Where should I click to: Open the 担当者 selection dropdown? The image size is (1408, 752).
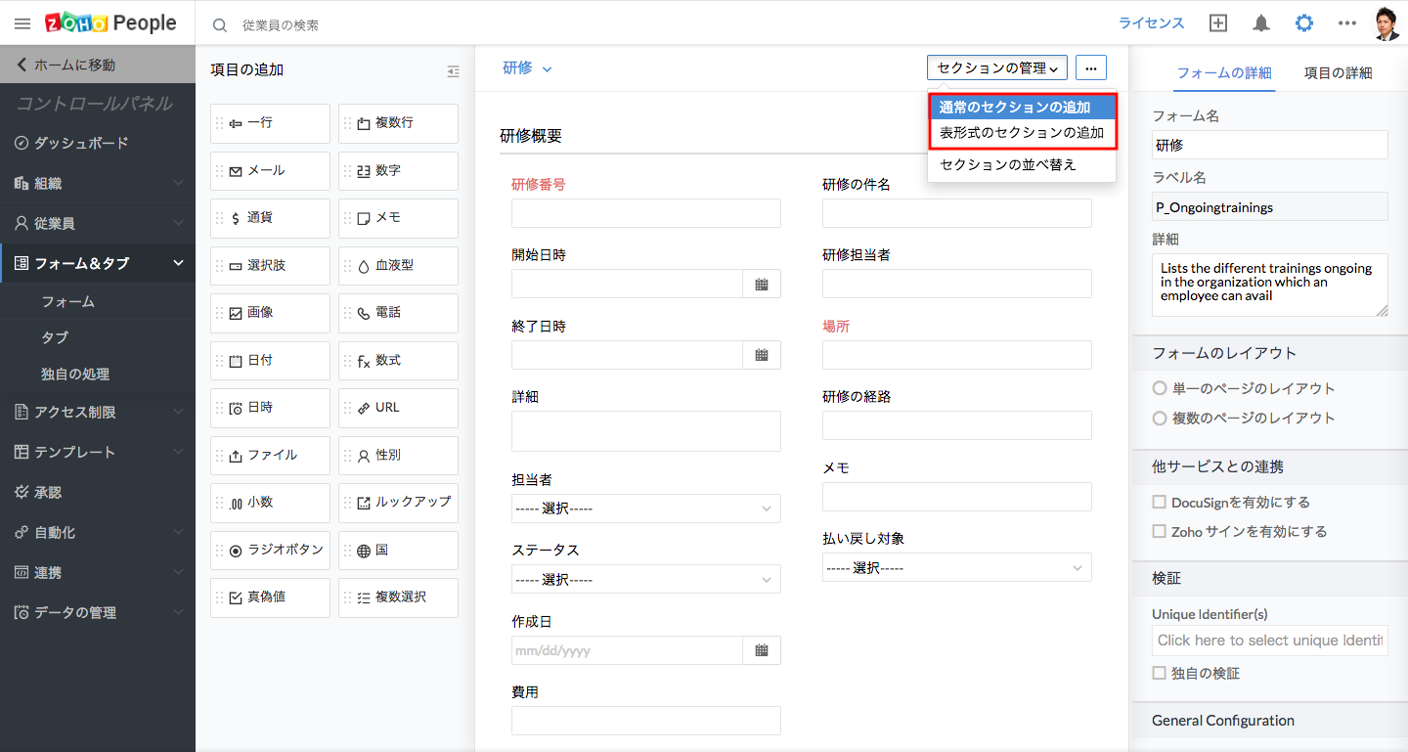click(x=645, y=509)
